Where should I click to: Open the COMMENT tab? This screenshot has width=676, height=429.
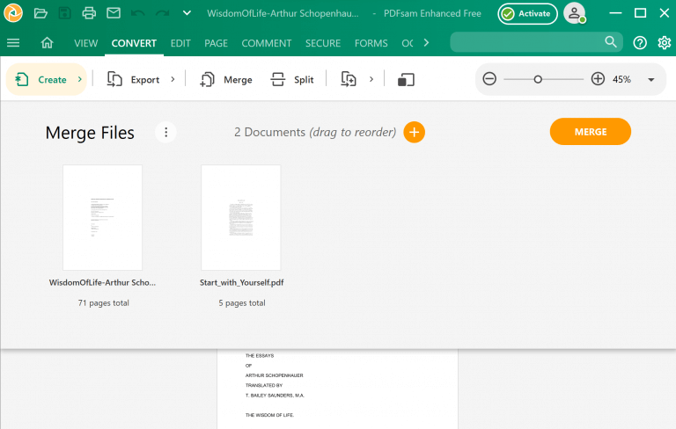pos(267,43)
